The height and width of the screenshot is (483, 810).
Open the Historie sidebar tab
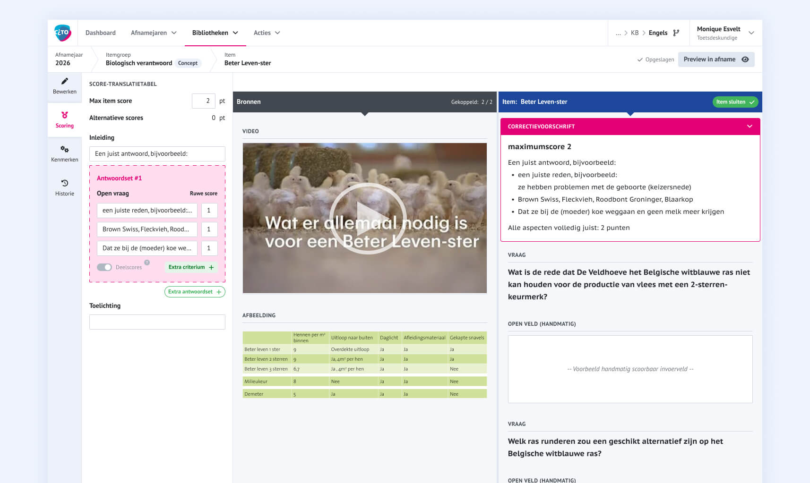tap(65, 187)
